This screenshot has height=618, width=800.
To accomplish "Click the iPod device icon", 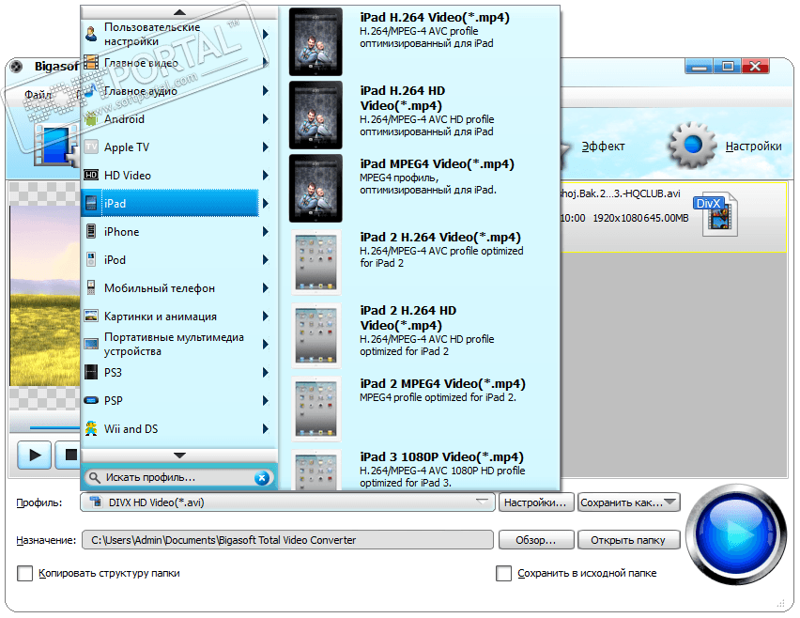I will [x=91, y=259].
